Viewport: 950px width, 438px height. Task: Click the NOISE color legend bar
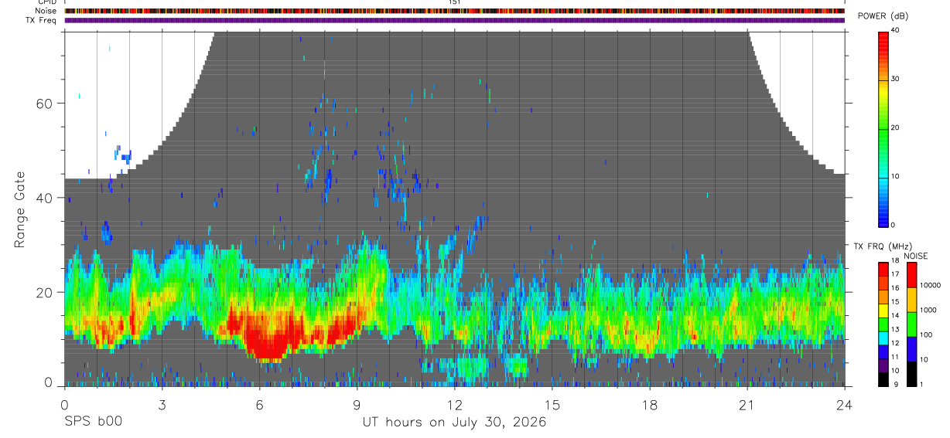point(912,324)
